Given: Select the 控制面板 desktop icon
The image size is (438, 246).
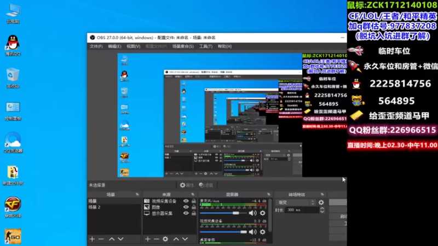Looking at the screenshot, I should point(13,110).
